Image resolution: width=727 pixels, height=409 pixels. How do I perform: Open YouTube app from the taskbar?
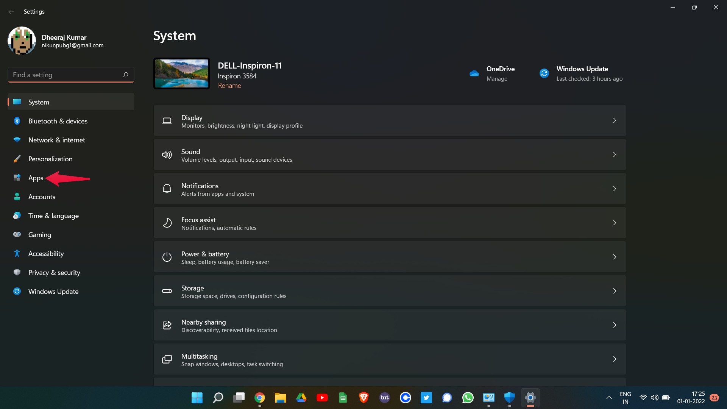[322, 398]
